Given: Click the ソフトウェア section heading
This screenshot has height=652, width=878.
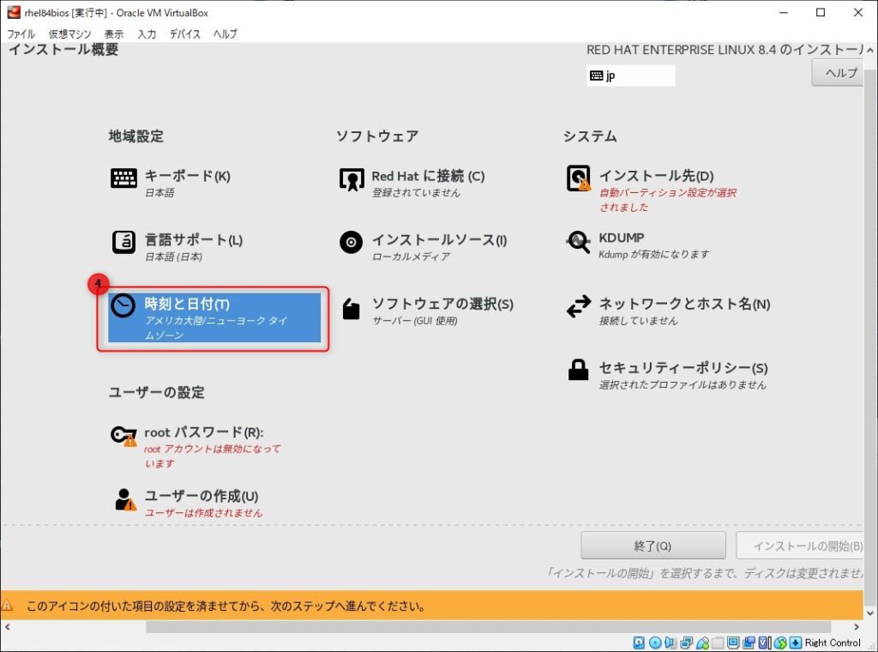Looking at the screenshot, I should click(x=377, y=136).
